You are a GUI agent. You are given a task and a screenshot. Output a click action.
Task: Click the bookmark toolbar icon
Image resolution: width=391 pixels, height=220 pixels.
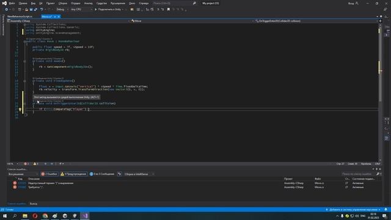[169, 10]
